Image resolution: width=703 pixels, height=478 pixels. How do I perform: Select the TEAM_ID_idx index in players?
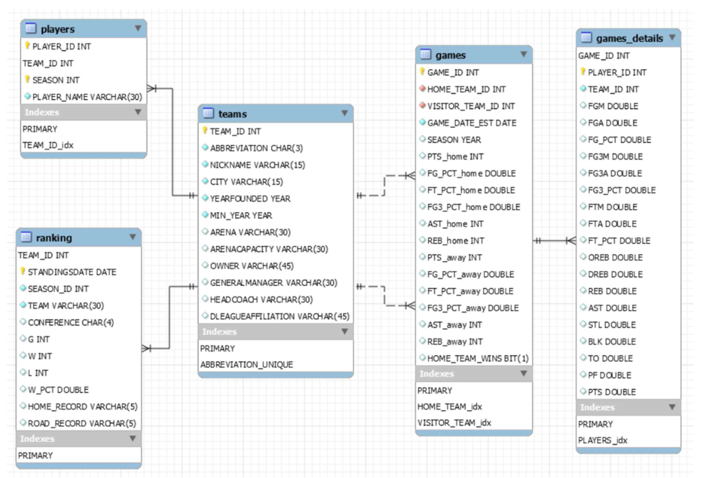(48, 145)
